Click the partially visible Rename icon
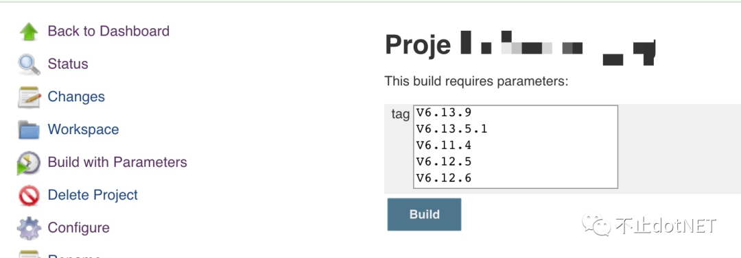The width and height of the screenshot is (741, 258). pyautogui.click(x=29, y=255)
